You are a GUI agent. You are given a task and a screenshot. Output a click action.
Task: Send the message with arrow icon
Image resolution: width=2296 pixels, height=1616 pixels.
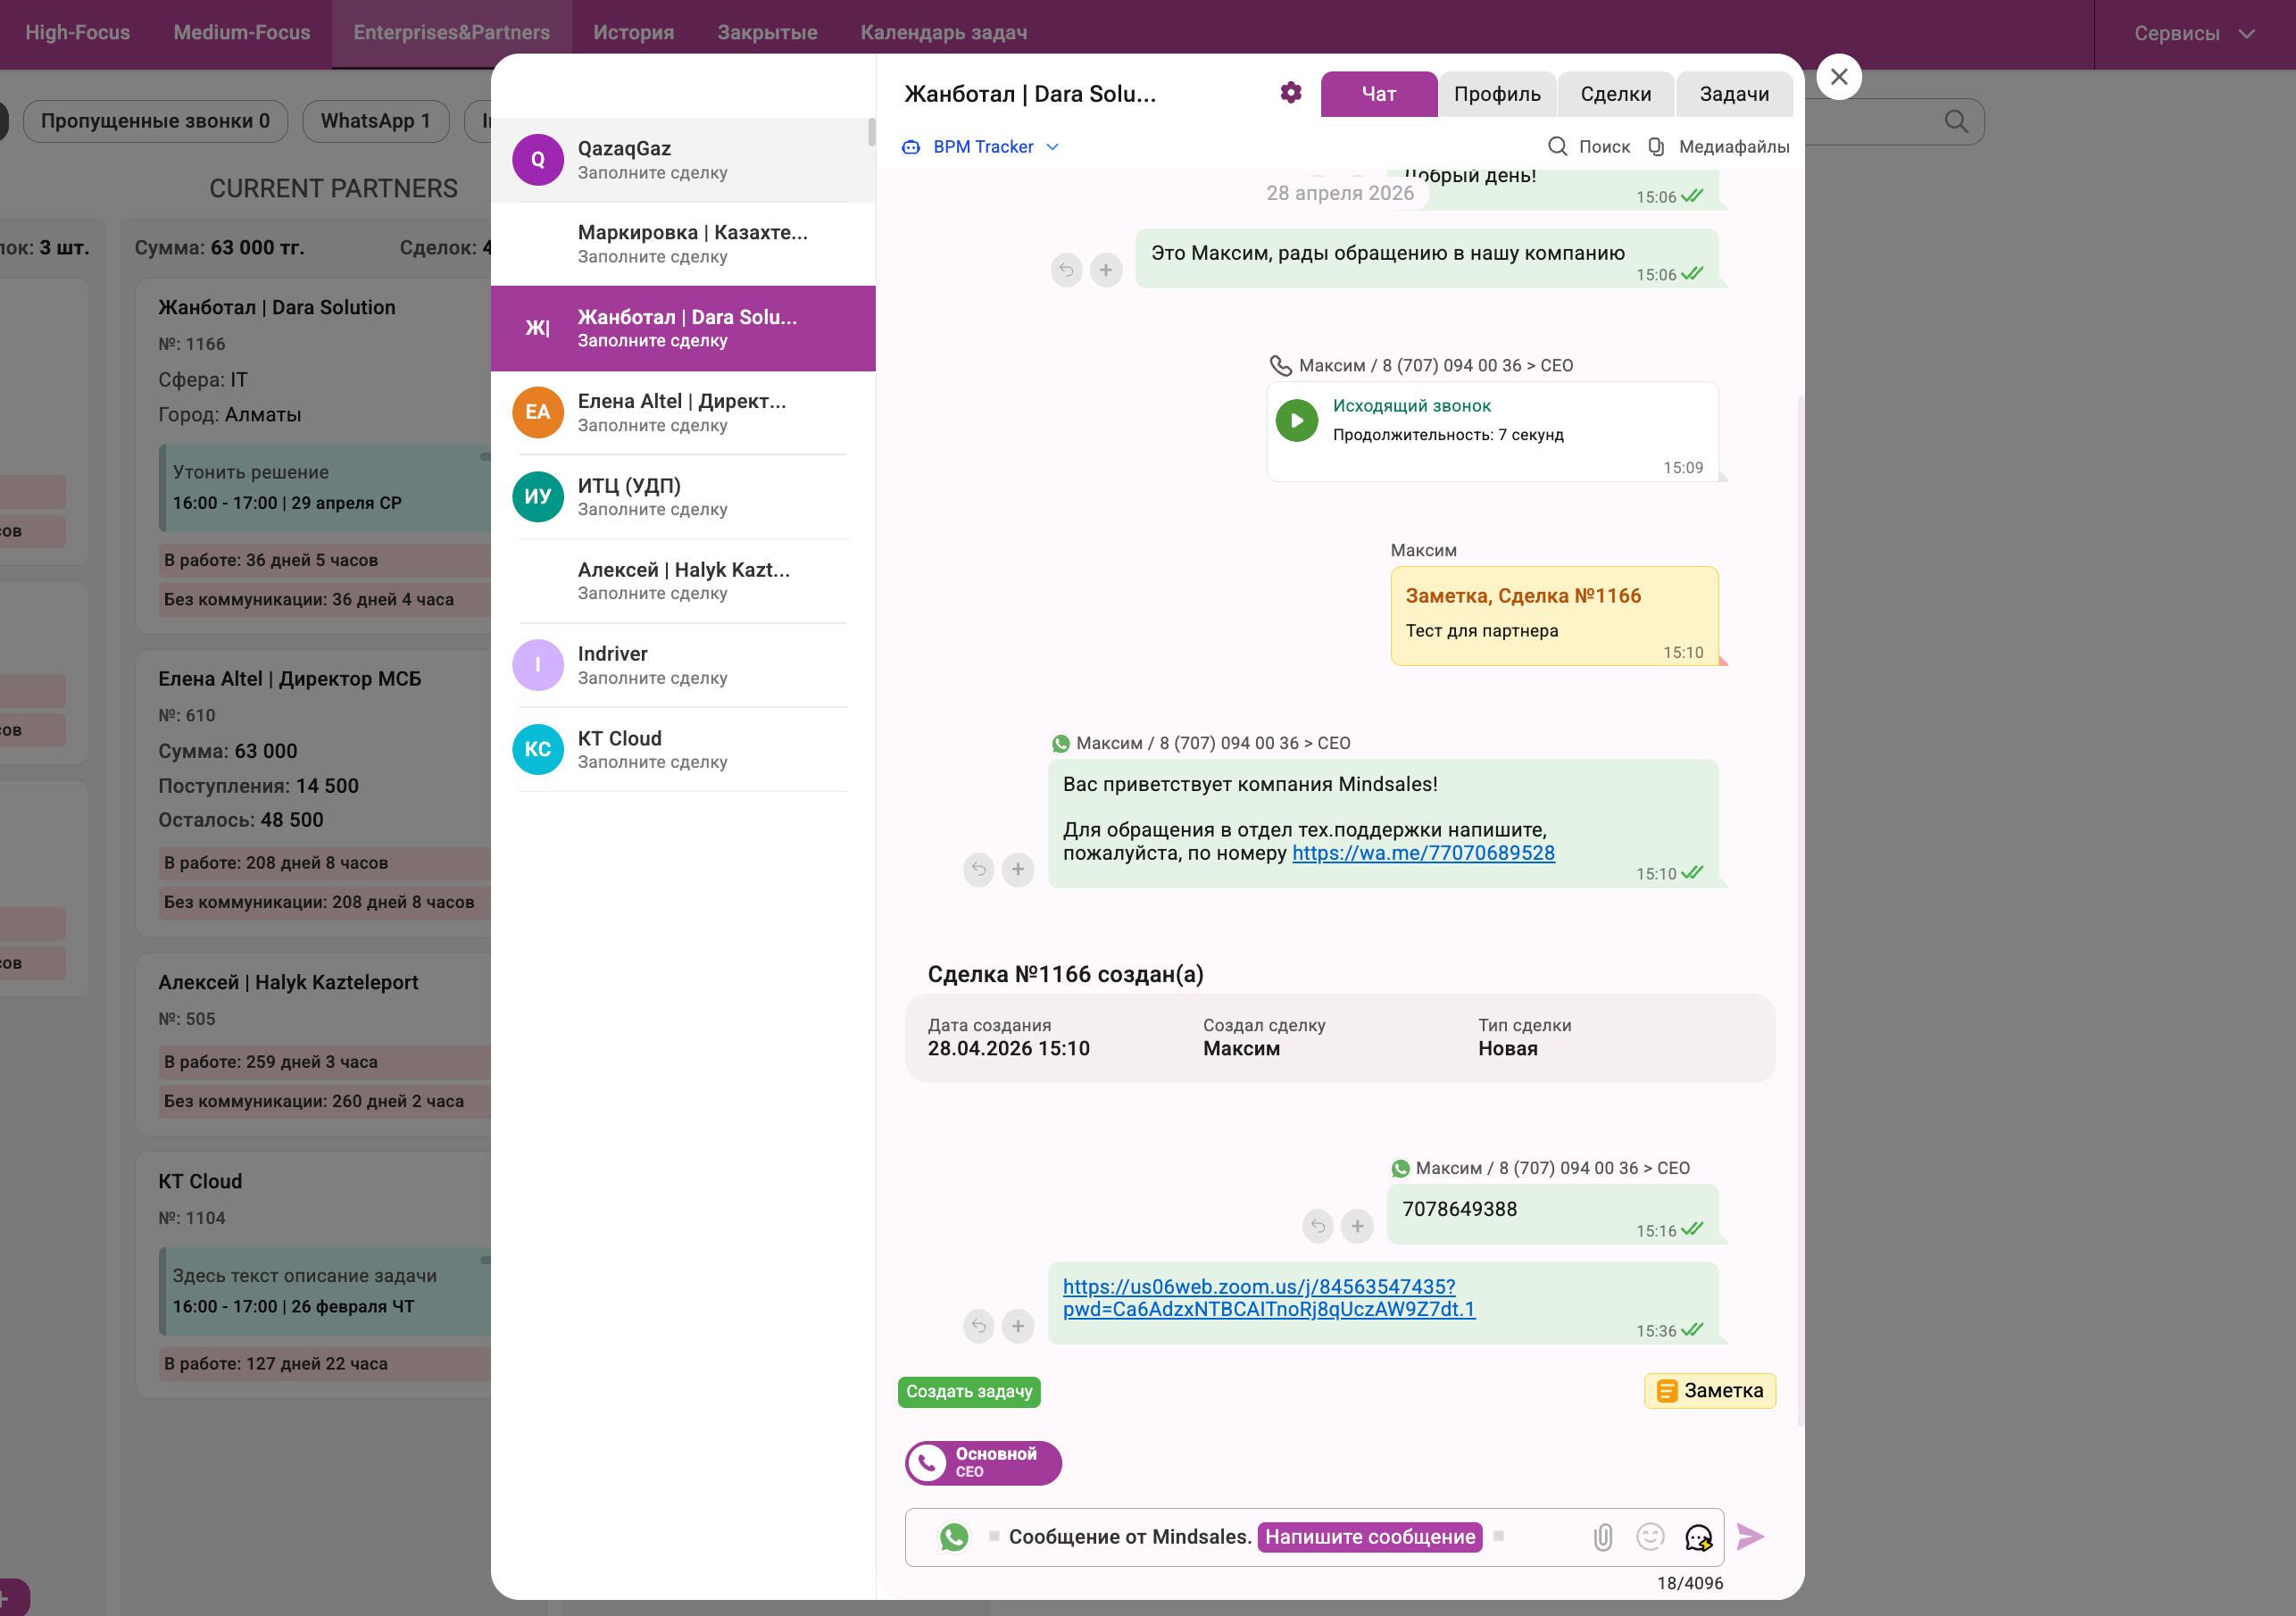click(1750, 1537)
